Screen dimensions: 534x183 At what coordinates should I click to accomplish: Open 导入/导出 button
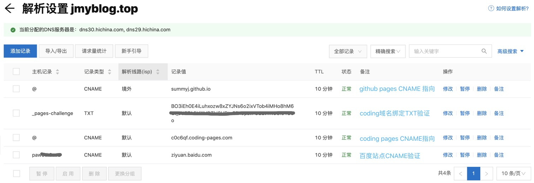(x=56, y=51)
